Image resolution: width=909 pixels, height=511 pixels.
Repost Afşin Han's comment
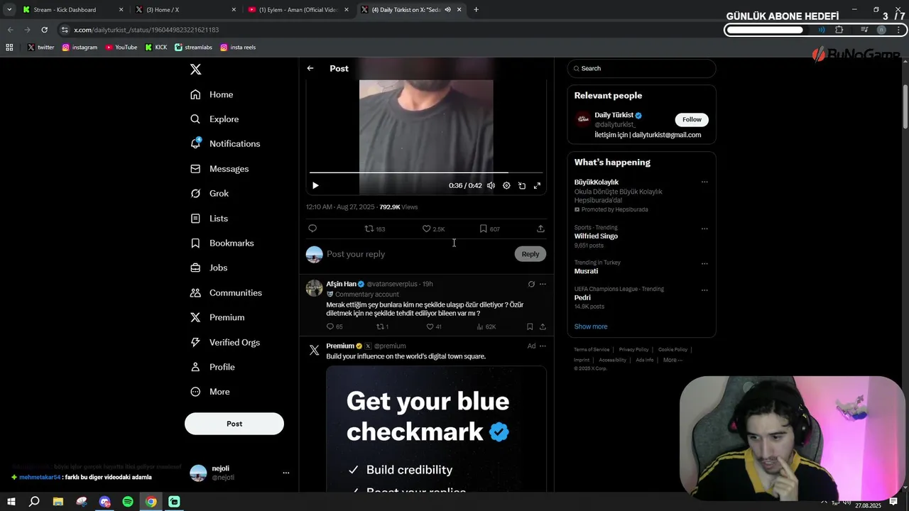coord(382,326)
